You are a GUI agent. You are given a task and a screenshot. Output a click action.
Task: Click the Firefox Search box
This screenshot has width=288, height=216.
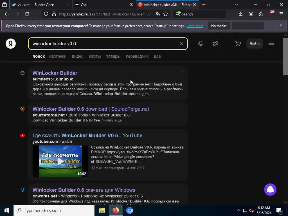pos(199,14)
